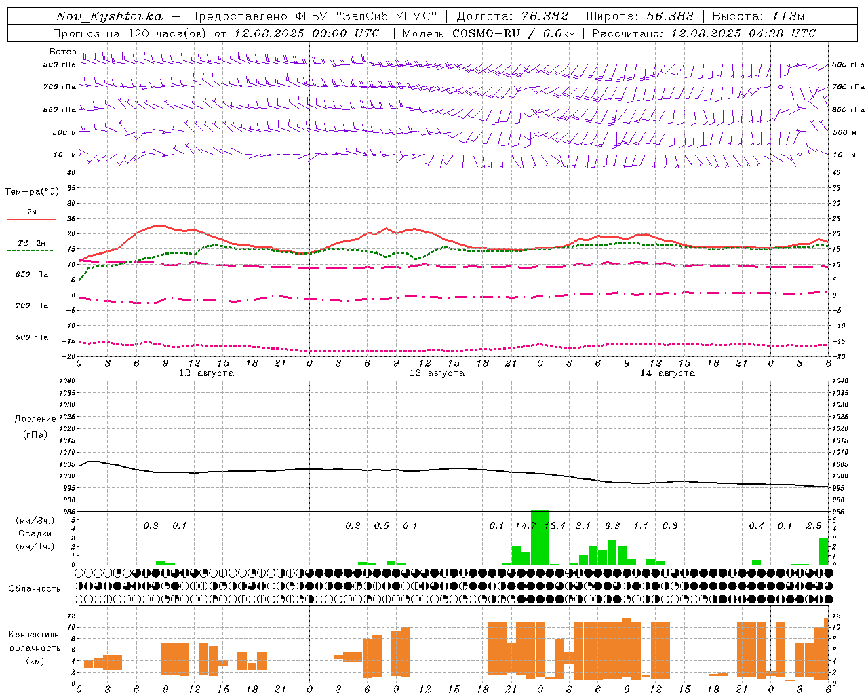
Task: Click the 14.7 precipitation total
Action: tap(526, 525)
